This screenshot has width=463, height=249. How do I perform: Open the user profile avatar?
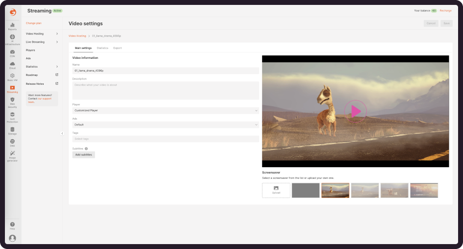click(12, 238)
